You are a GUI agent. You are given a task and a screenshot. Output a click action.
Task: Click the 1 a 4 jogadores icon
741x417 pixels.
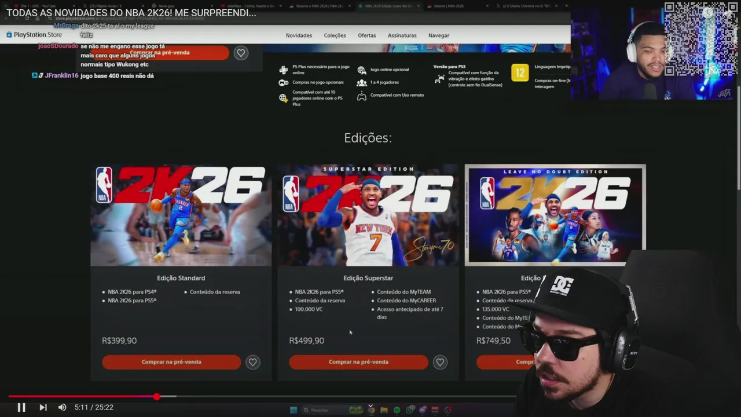(x=361, y=82)
